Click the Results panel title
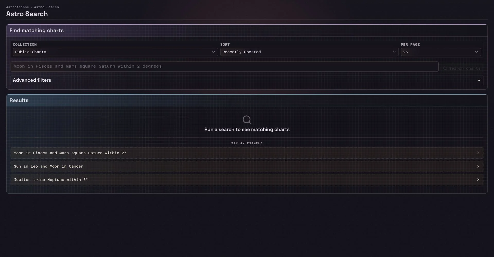Screen dimensions: 494x257 pyautogui.click(x=19, y=100)
